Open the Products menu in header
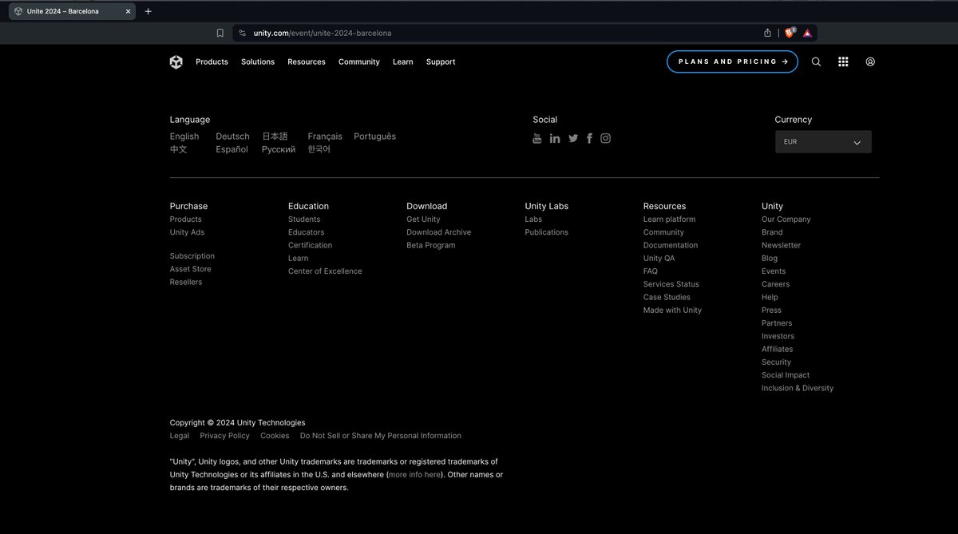Viewport: 958px width, 534px height. pos(212,61)
